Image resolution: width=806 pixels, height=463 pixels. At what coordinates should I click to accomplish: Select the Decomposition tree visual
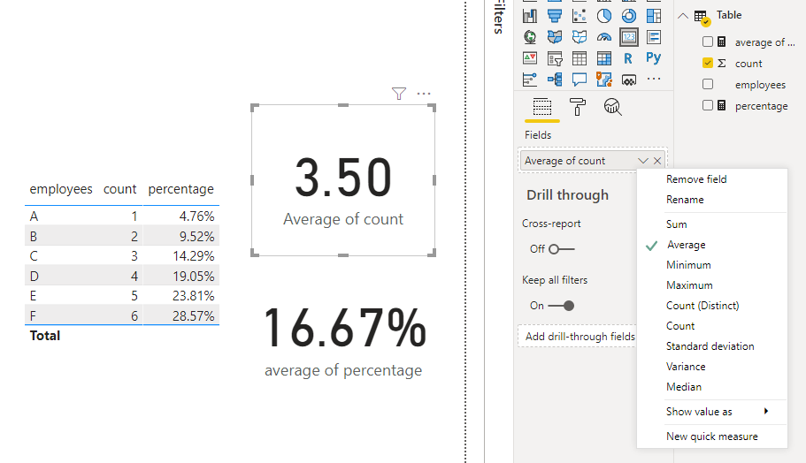[555, 80]
